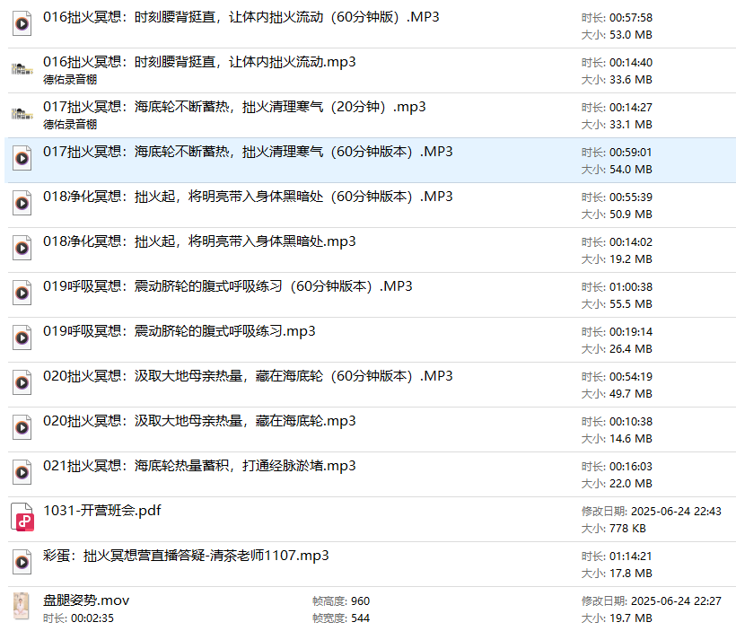Select audio icon of 018净化冥想 60分钟版本 file
736x631 pixels.
click(x=22, y=204)
